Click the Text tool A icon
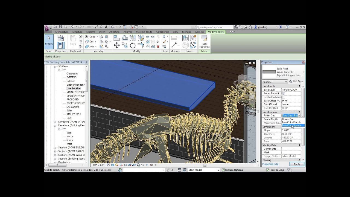The width and height of the screenshot is (350, 197). tap(106, 27)
